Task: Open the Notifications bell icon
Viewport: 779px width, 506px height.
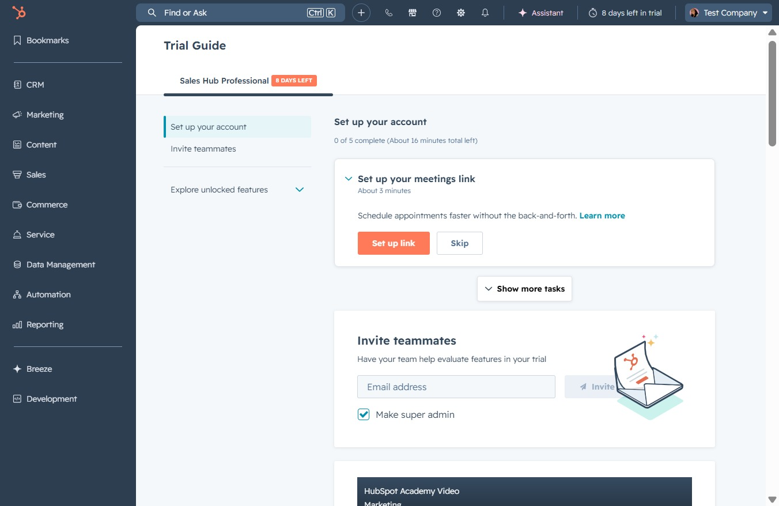Action: (485, 13)
